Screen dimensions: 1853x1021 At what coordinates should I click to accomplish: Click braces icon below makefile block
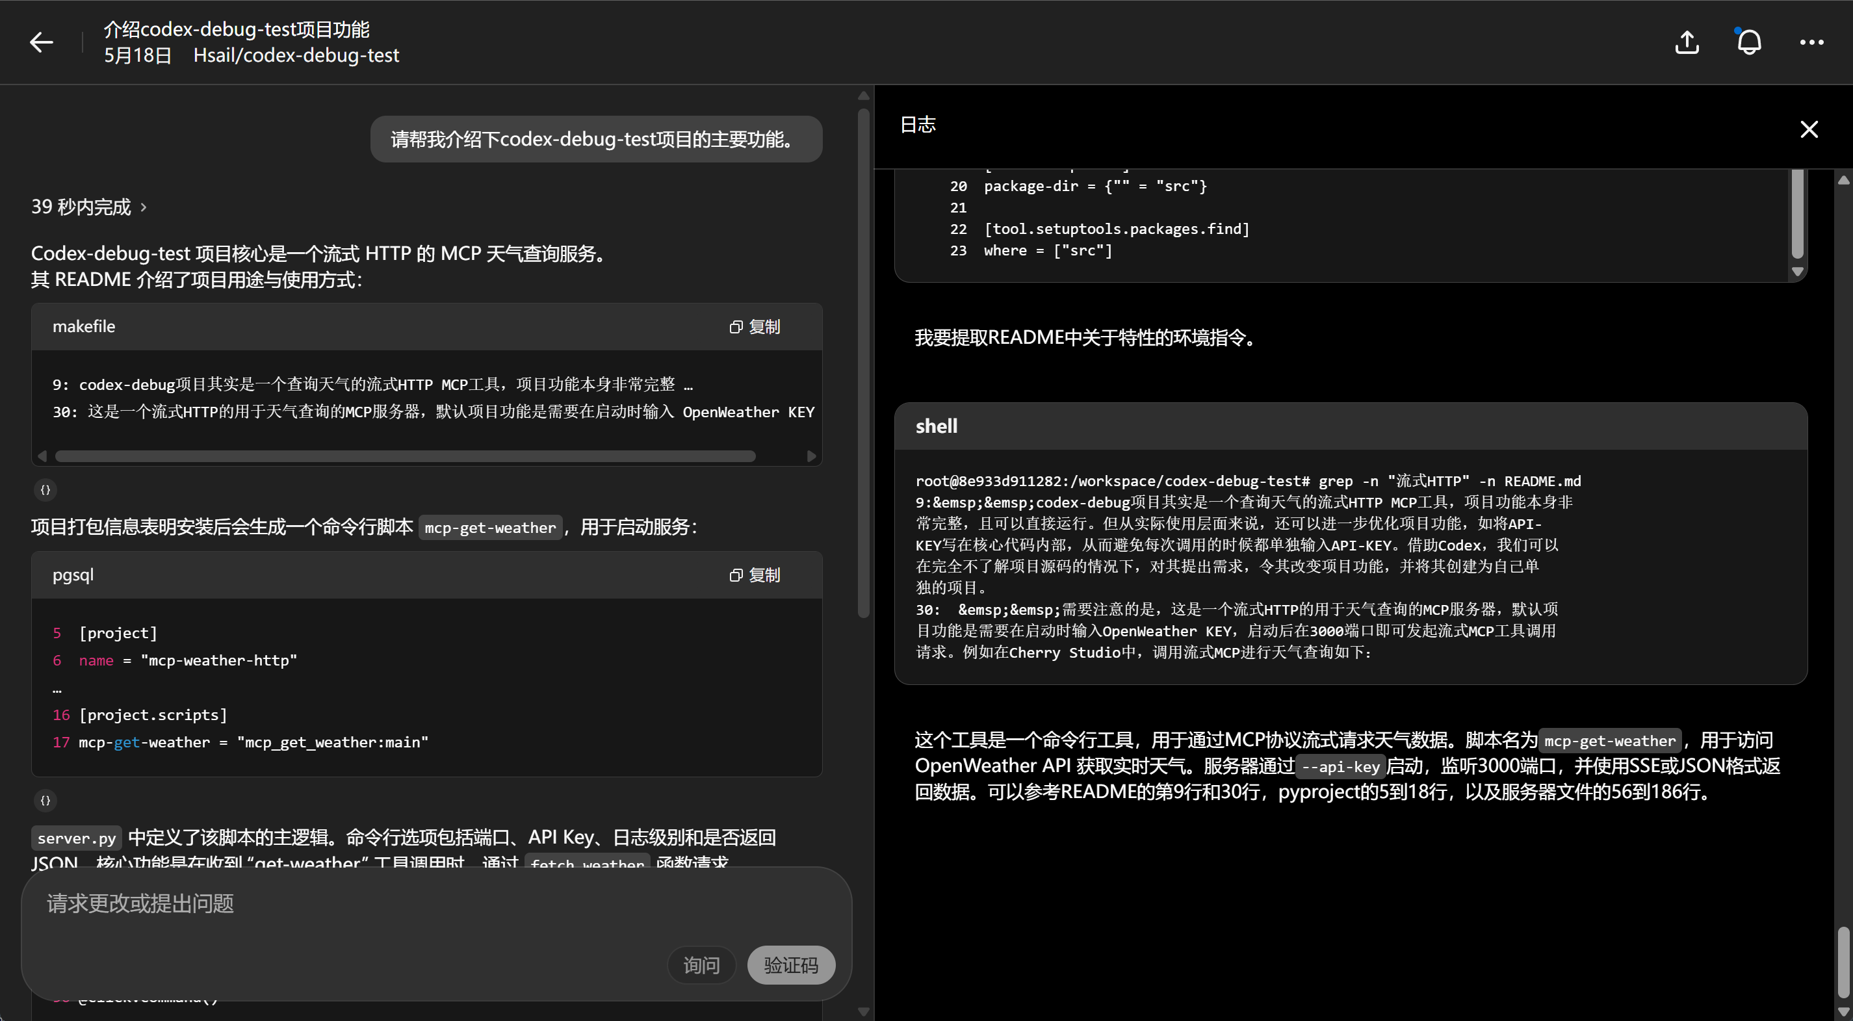(x=45, y=490)
